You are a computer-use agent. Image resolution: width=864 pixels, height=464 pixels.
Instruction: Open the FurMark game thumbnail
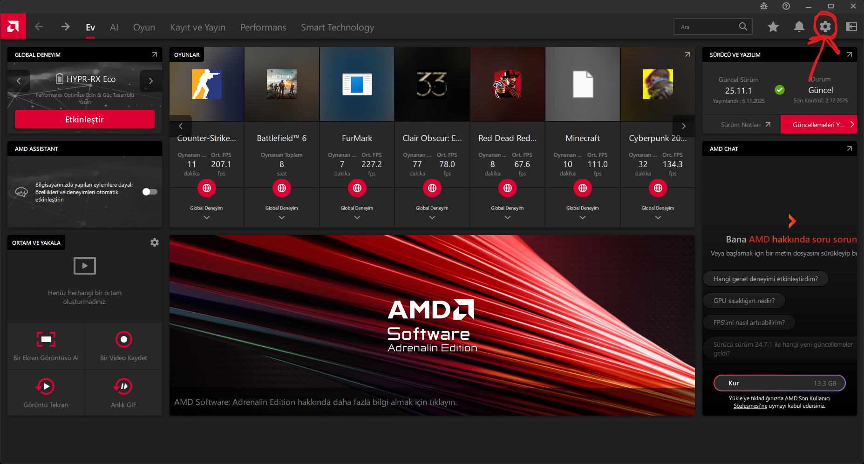(x=357, y=84)
